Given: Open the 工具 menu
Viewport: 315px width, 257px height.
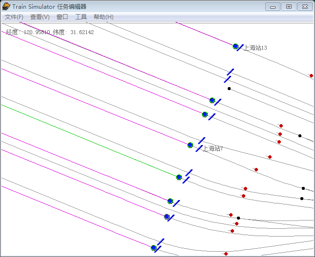Looking at the screenshot, I should coord(81,17).
